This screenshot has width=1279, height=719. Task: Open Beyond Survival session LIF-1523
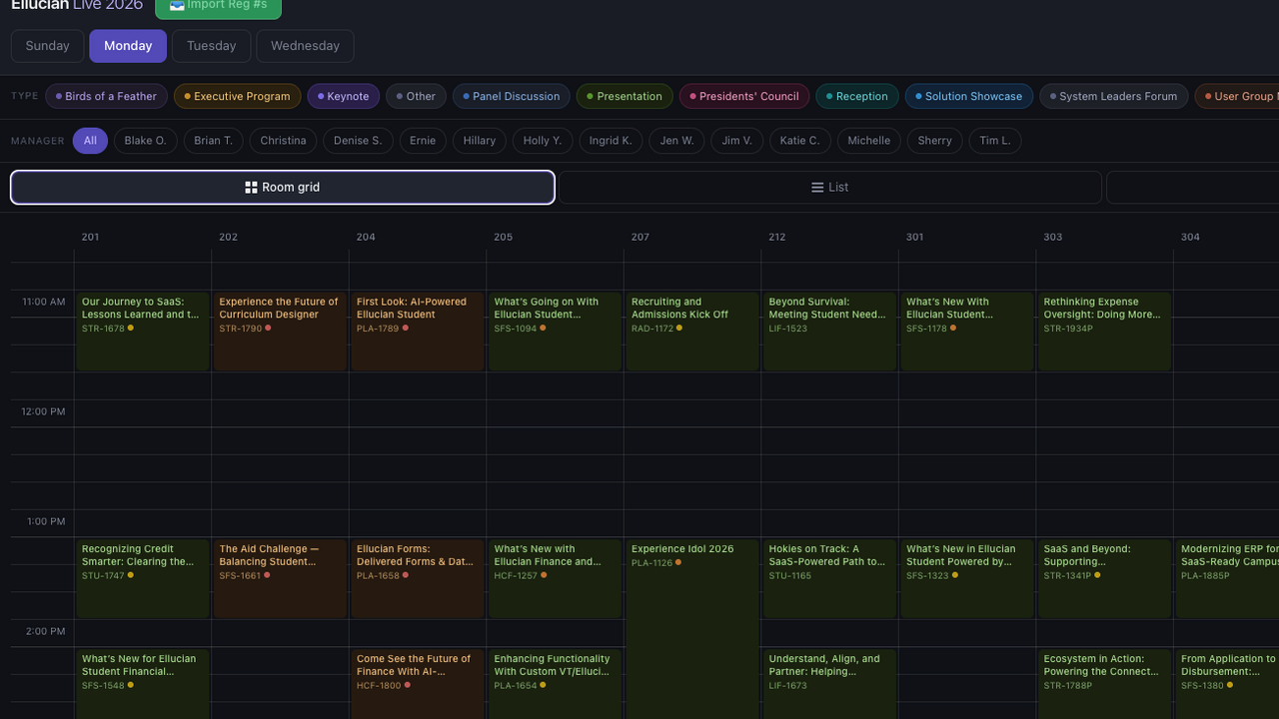[x=829, y=332]
